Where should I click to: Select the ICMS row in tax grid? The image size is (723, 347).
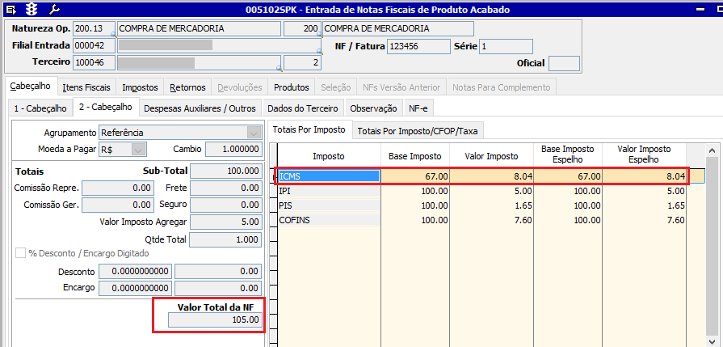click(482, 176)
